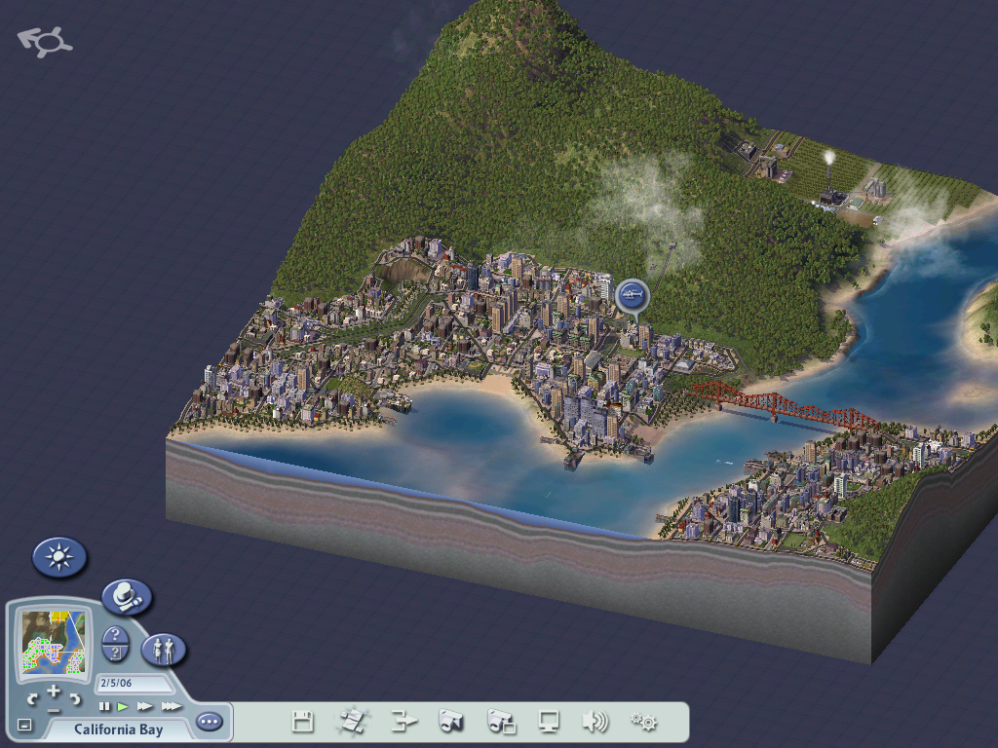This screenshot has width=998, height=748.
Task: Click the save city floppy disk icon
Action: 303,722
